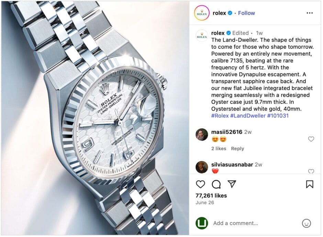
Task: Open comments via the speech bubble icon
Action: coord(216,184)
